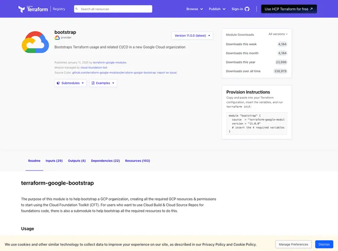Click the Downloads this month label
The image size is (338, 251).
point(242,53)
